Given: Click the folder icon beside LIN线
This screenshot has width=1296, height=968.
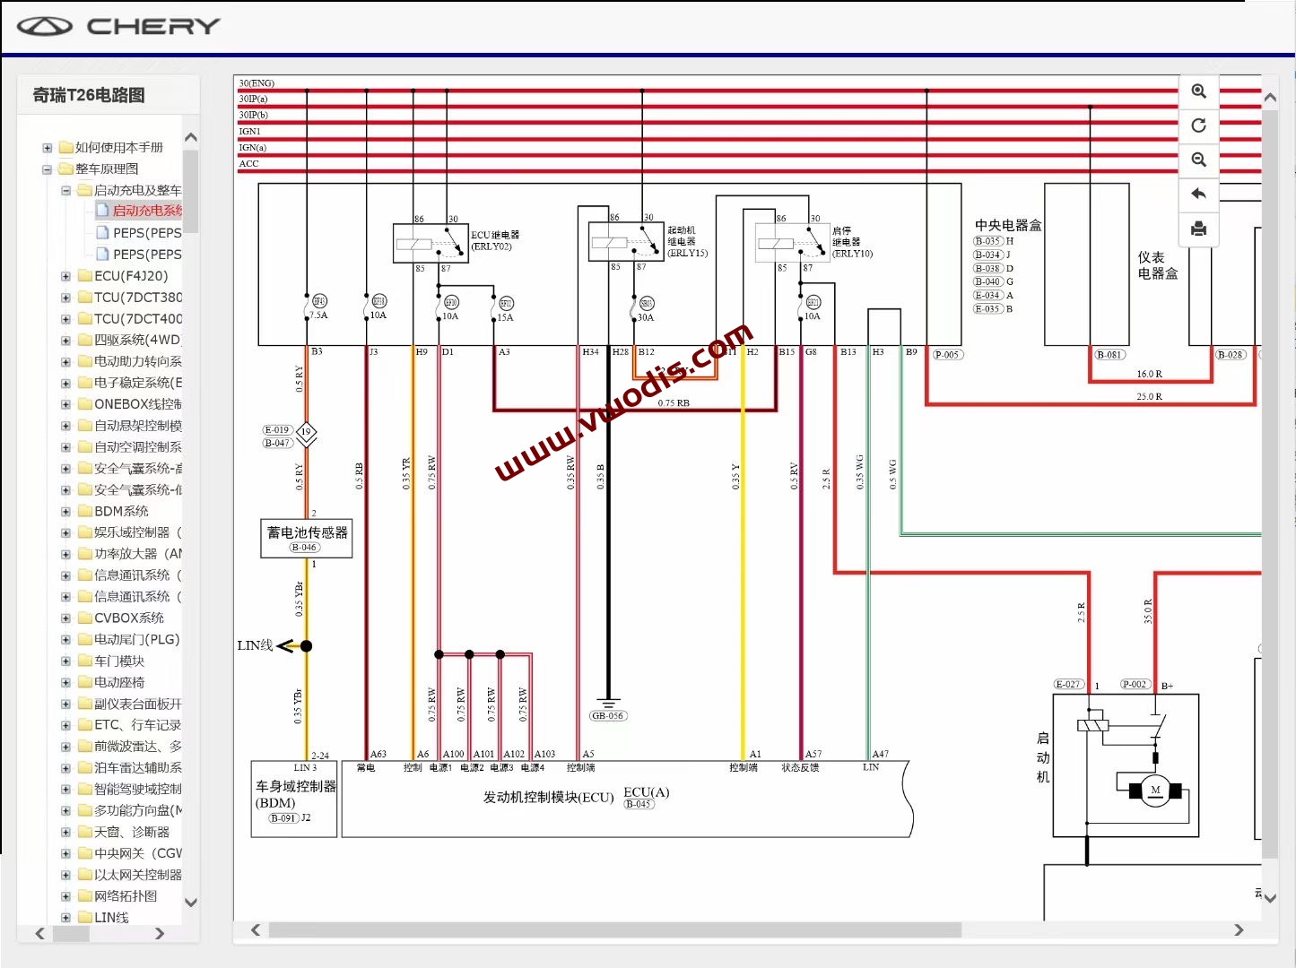Looking at the screenshot, I should [x=85, y=918].
